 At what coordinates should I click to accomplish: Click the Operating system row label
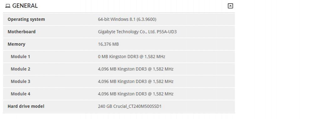coord(26,19)
